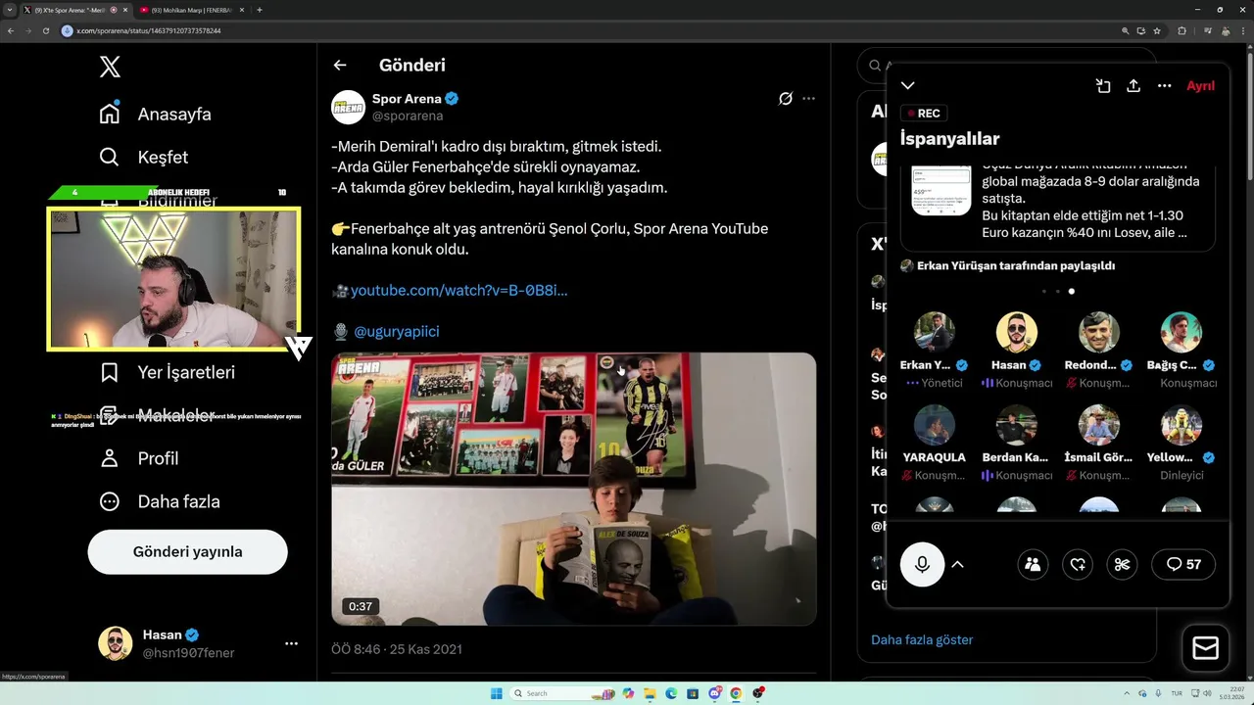Open YARAQULA speaker avatar
This screenshot has width=1254, height=705.
[934, 424]
